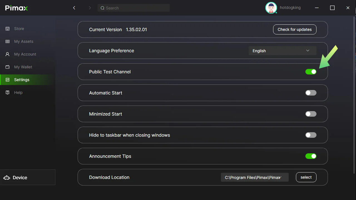Click the Device headset icon
This screenshot has width=356, height=200.
tap(7, 178)
